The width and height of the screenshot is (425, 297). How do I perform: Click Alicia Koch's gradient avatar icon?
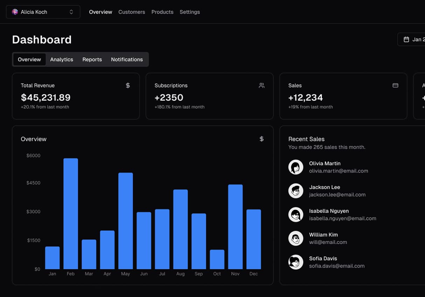15,12
